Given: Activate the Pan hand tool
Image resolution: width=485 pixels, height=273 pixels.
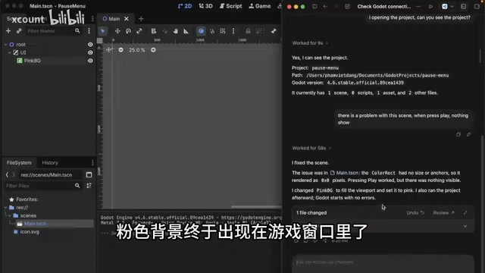Looking at the screenshot, I should pyautogui.click(x=175, y=31).
